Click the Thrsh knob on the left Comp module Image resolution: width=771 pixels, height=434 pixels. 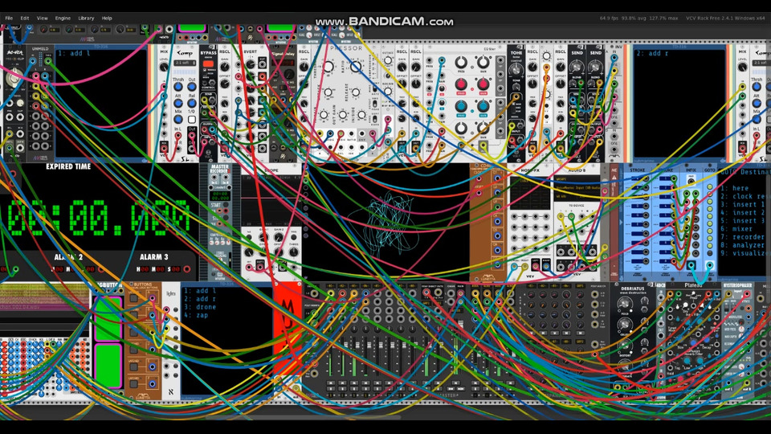pyautogui.click(x=178, y=87)
